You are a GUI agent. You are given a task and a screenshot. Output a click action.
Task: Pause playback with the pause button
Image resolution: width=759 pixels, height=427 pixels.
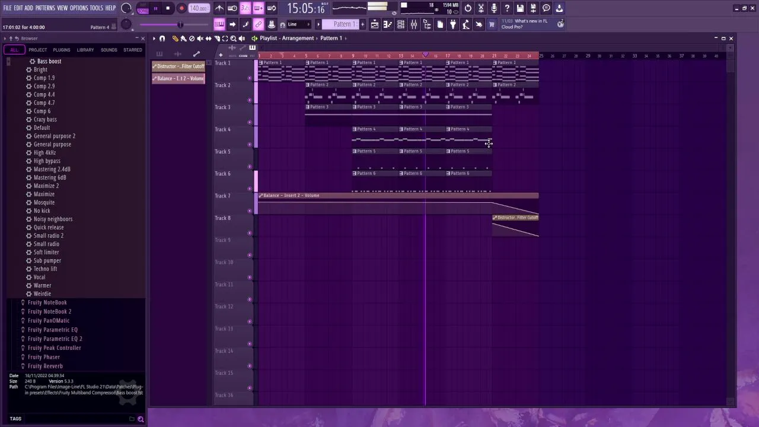pos(155,8)
